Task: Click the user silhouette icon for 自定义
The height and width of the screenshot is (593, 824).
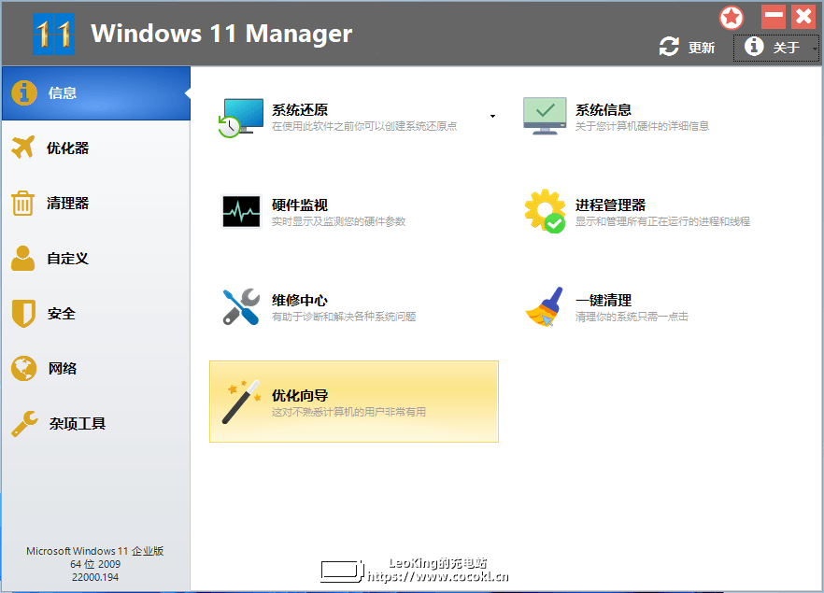Action: pyautogui.click(x=22, y=258)
